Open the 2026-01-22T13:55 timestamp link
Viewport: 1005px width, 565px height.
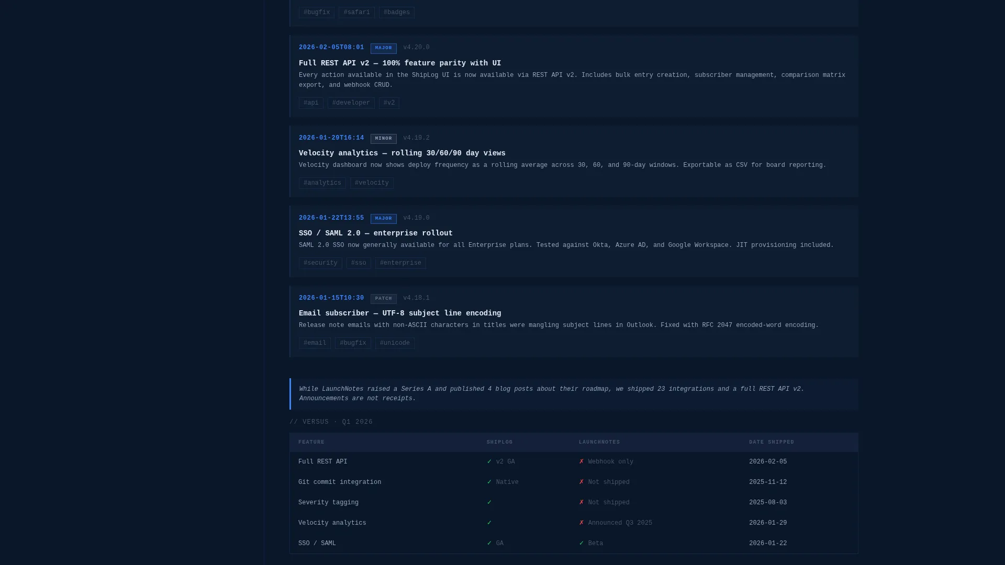point(331,218)
